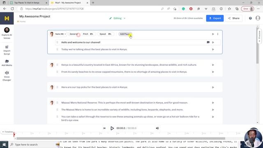Click the horizontal timeline scrollbar

click(x=121, y=139)
